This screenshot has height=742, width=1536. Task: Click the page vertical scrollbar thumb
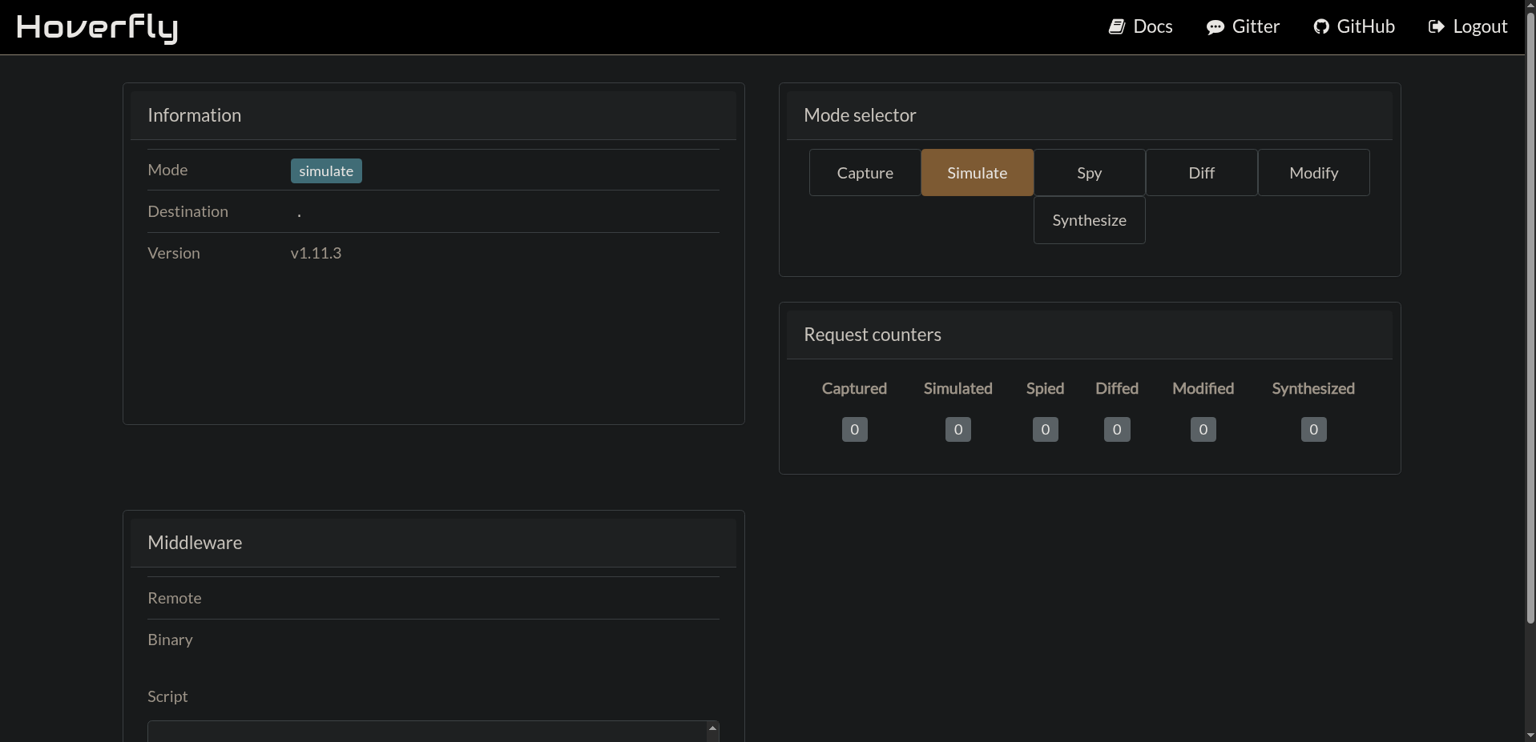[x=1530, y=319]
